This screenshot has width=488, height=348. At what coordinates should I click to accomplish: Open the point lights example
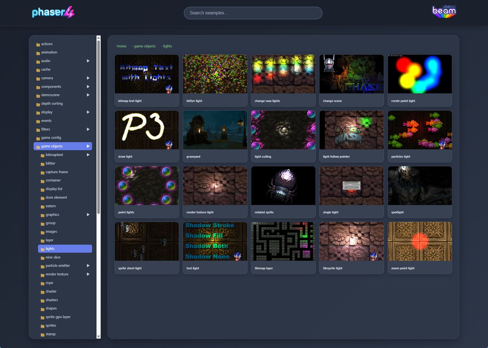[x=147, y=192]
